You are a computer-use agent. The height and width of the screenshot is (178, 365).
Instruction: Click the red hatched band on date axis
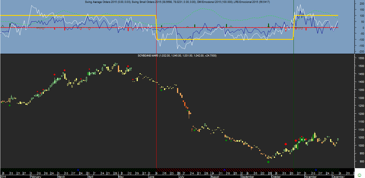pyautogui.click(x=225, y=170)
